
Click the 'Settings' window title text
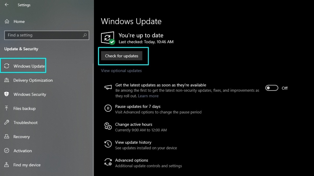pos(24,5)
